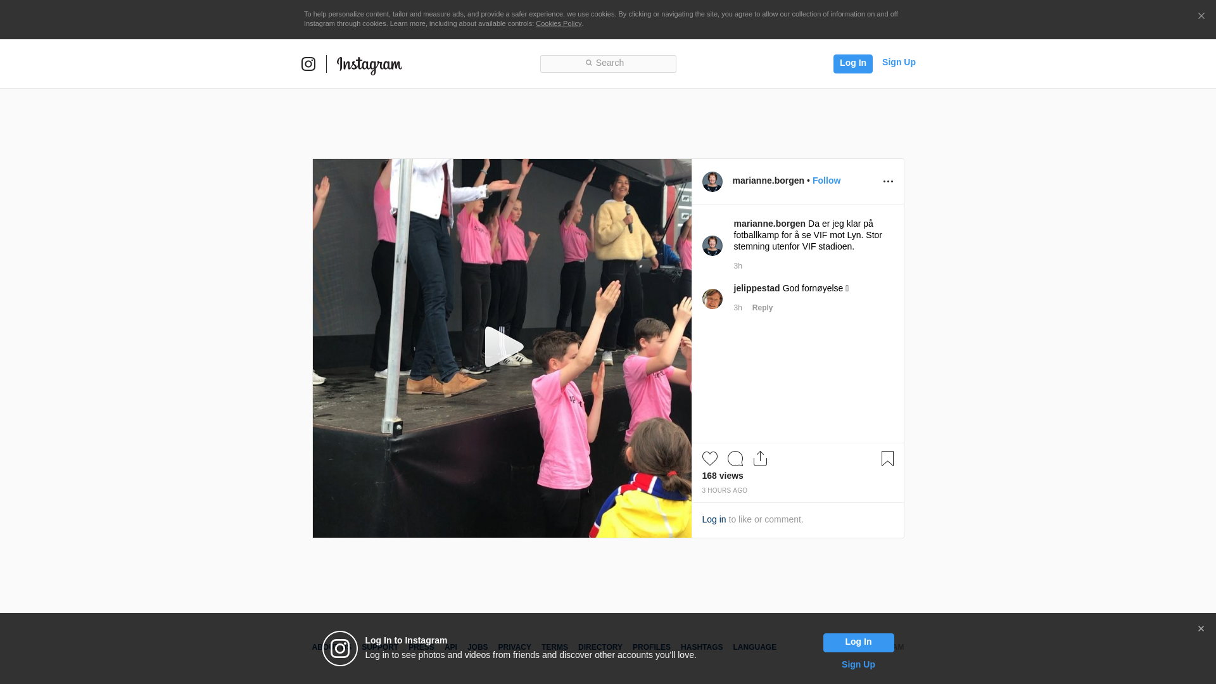
Task: Click jelippestad commenter avatar
Action: (712, 299)
